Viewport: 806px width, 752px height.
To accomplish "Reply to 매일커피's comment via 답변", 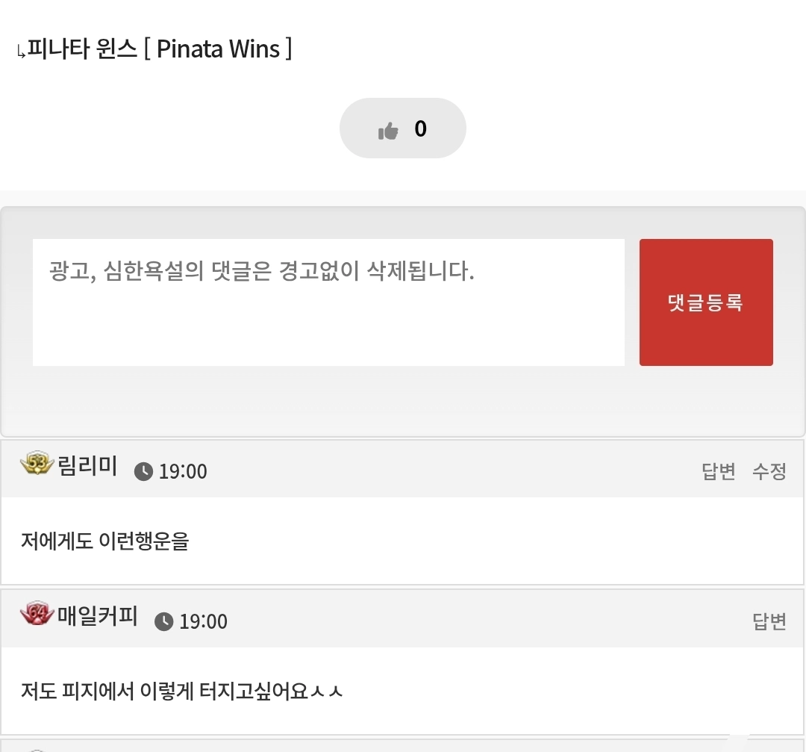I will [x=769, y=621].
